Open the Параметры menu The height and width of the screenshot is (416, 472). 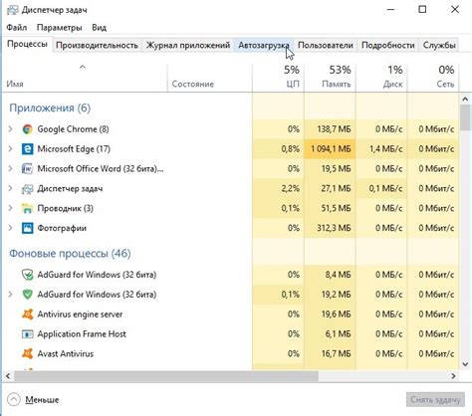tap(60, 28)
